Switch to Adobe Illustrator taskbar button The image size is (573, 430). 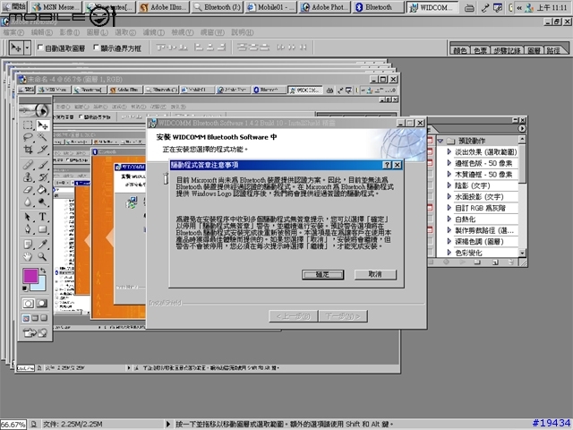coord(164,7)
